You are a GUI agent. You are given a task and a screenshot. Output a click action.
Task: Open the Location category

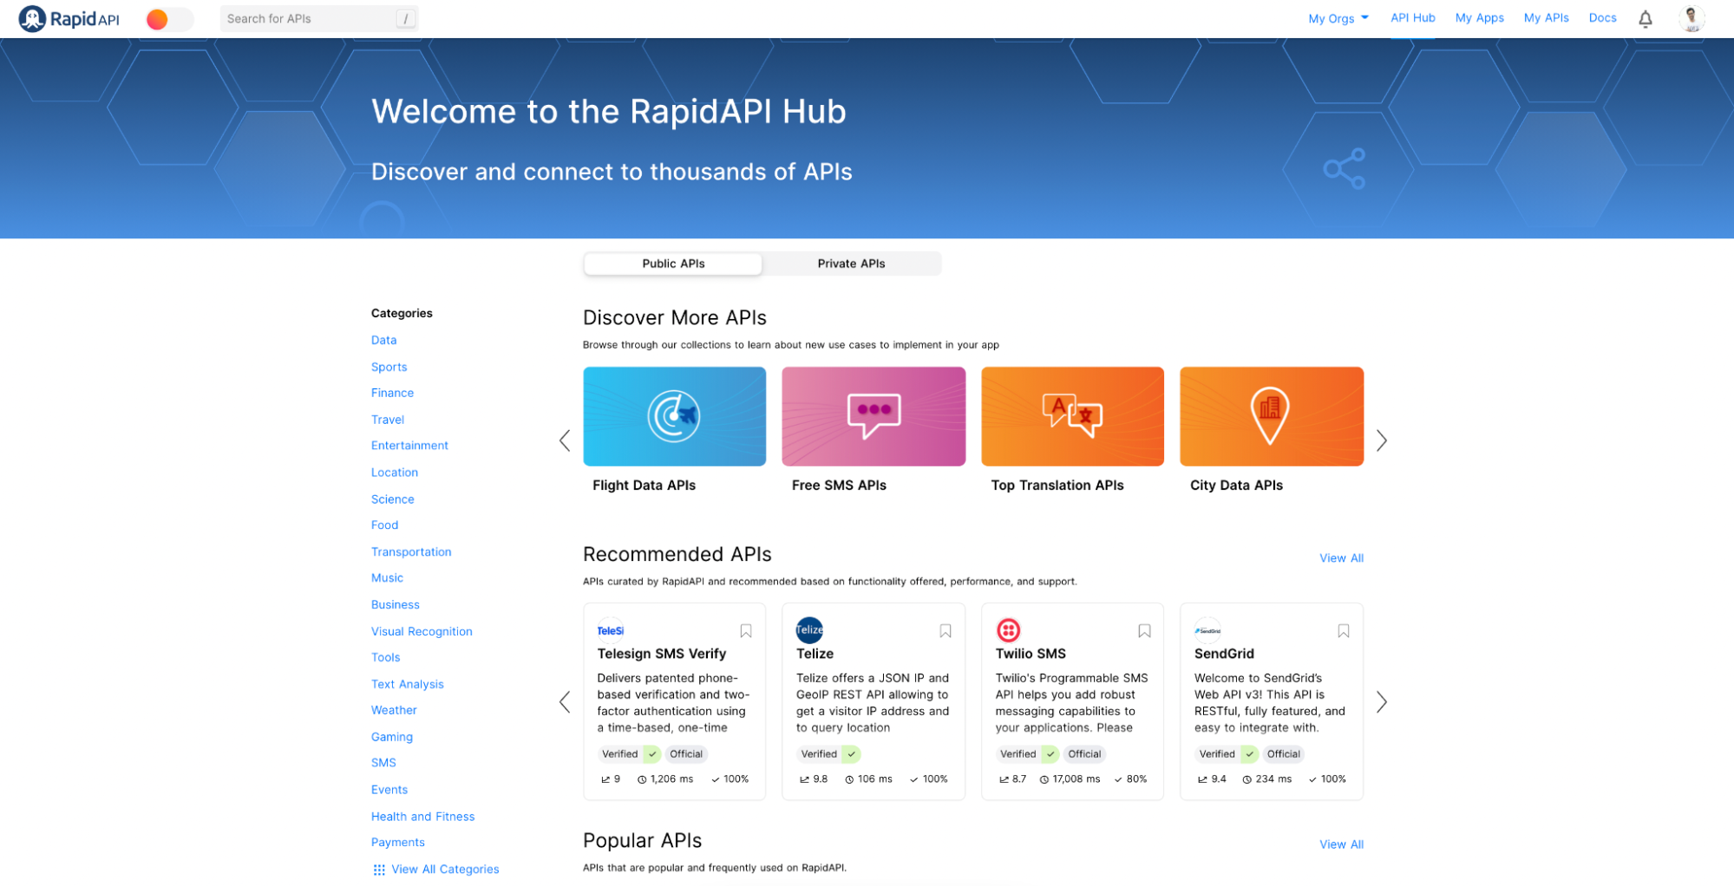[395, 472]
